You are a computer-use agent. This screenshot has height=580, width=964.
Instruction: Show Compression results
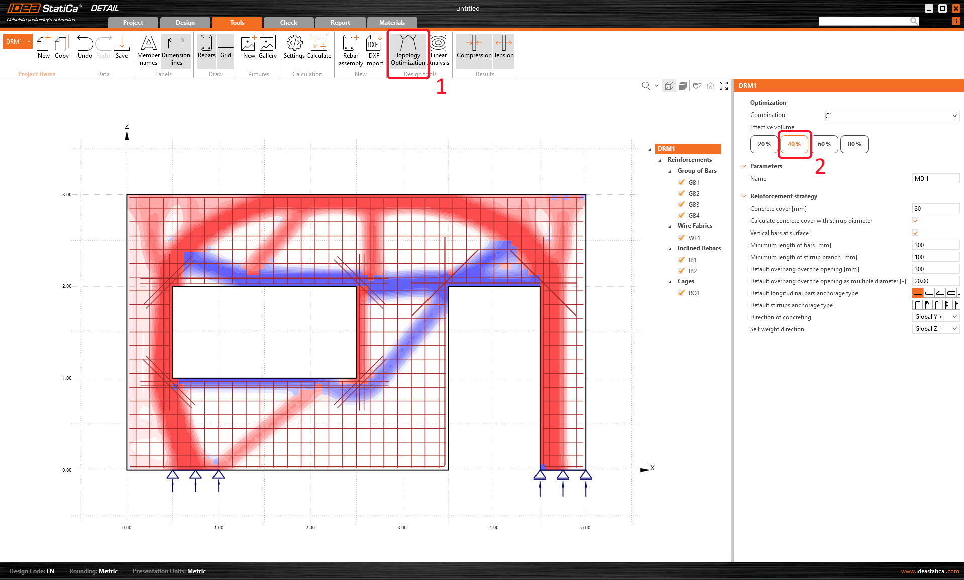[x=473, y=50]
